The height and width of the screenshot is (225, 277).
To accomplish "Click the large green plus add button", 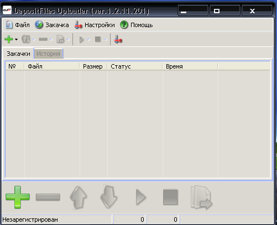I will (18, 197).
